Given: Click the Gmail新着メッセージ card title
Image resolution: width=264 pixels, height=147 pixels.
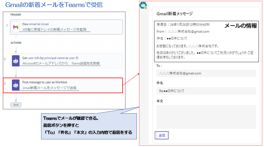Looking at the screenshot, I should [174, 14].
